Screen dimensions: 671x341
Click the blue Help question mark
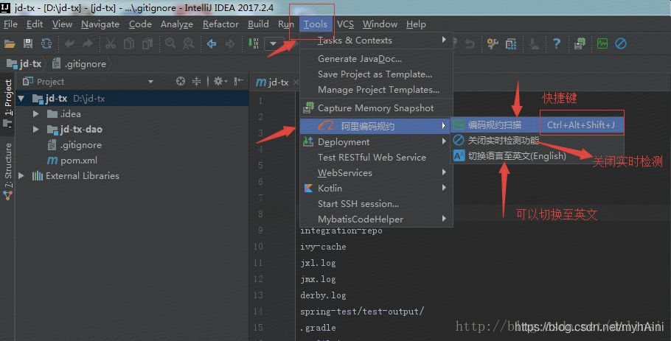tap(556, 43)
